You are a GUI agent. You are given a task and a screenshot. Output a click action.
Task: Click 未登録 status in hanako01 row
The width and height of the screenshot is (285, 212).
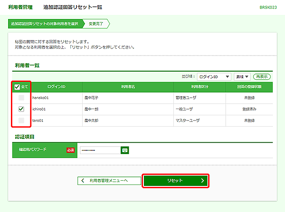[x=249, y=98]
